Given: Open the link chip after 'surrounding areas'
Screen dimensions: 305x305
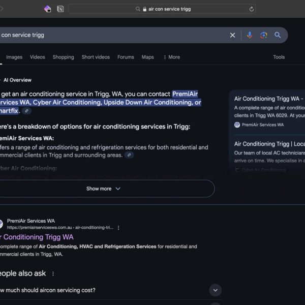Looking at the screenshot, I should click(129, 155).
